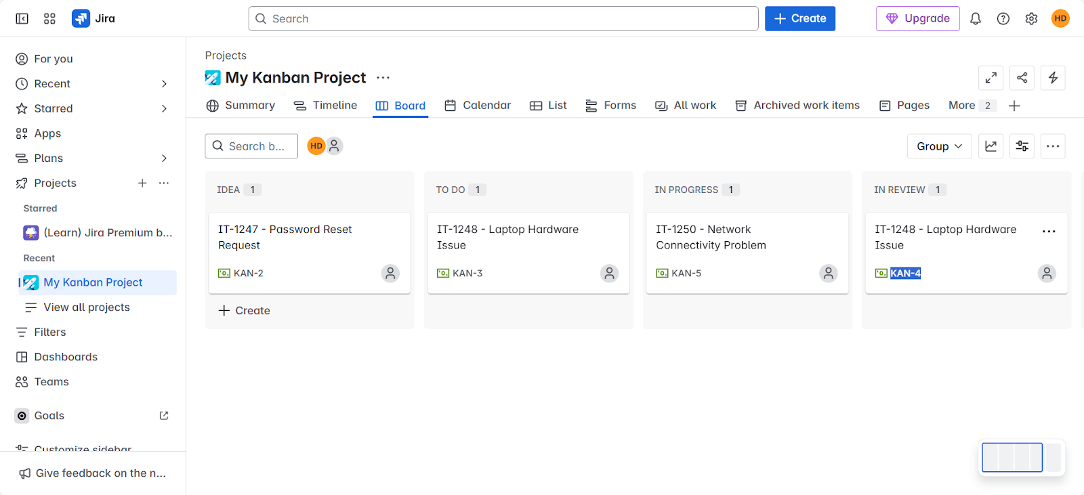Open assignee avatar on KAN-4 card
1084x495 pixels.
(1047, 274)
